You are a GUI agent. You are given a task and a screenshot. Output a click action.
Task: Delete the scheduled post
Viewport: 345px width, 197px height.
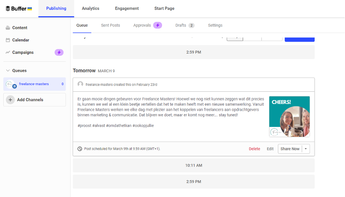click(254, 149)
